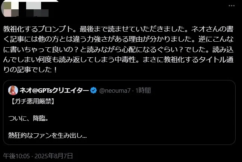Screen dimensions: 242x162
Task: Click the blurred author profile avatar
Action: click(x=9, y=9)
